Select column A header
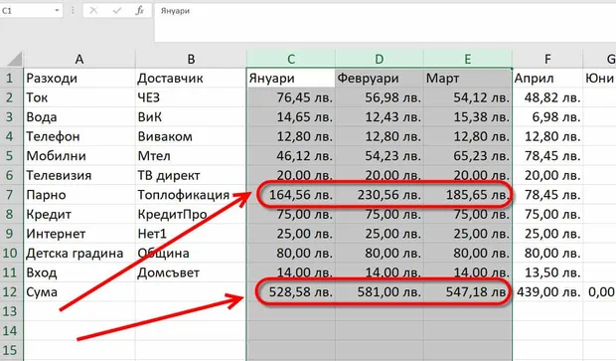 point(79,59)
